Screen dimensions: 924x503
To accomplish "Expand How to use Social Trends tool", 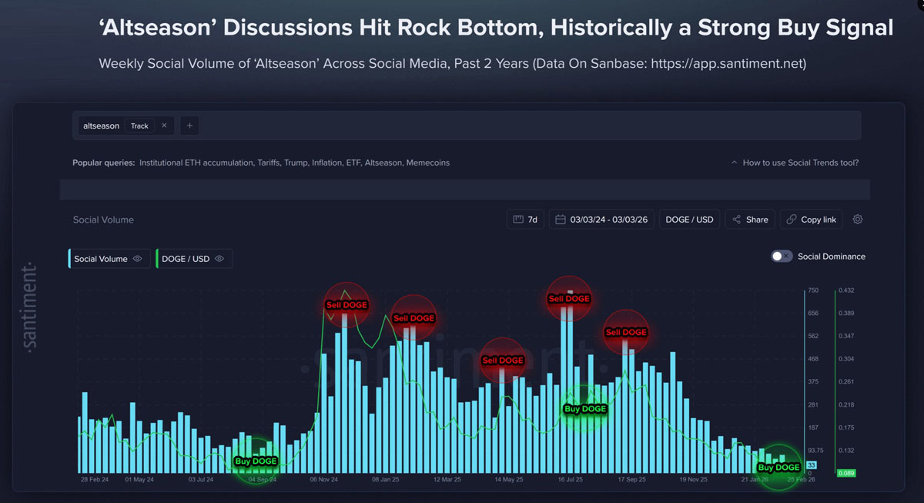I will point(795,163).
